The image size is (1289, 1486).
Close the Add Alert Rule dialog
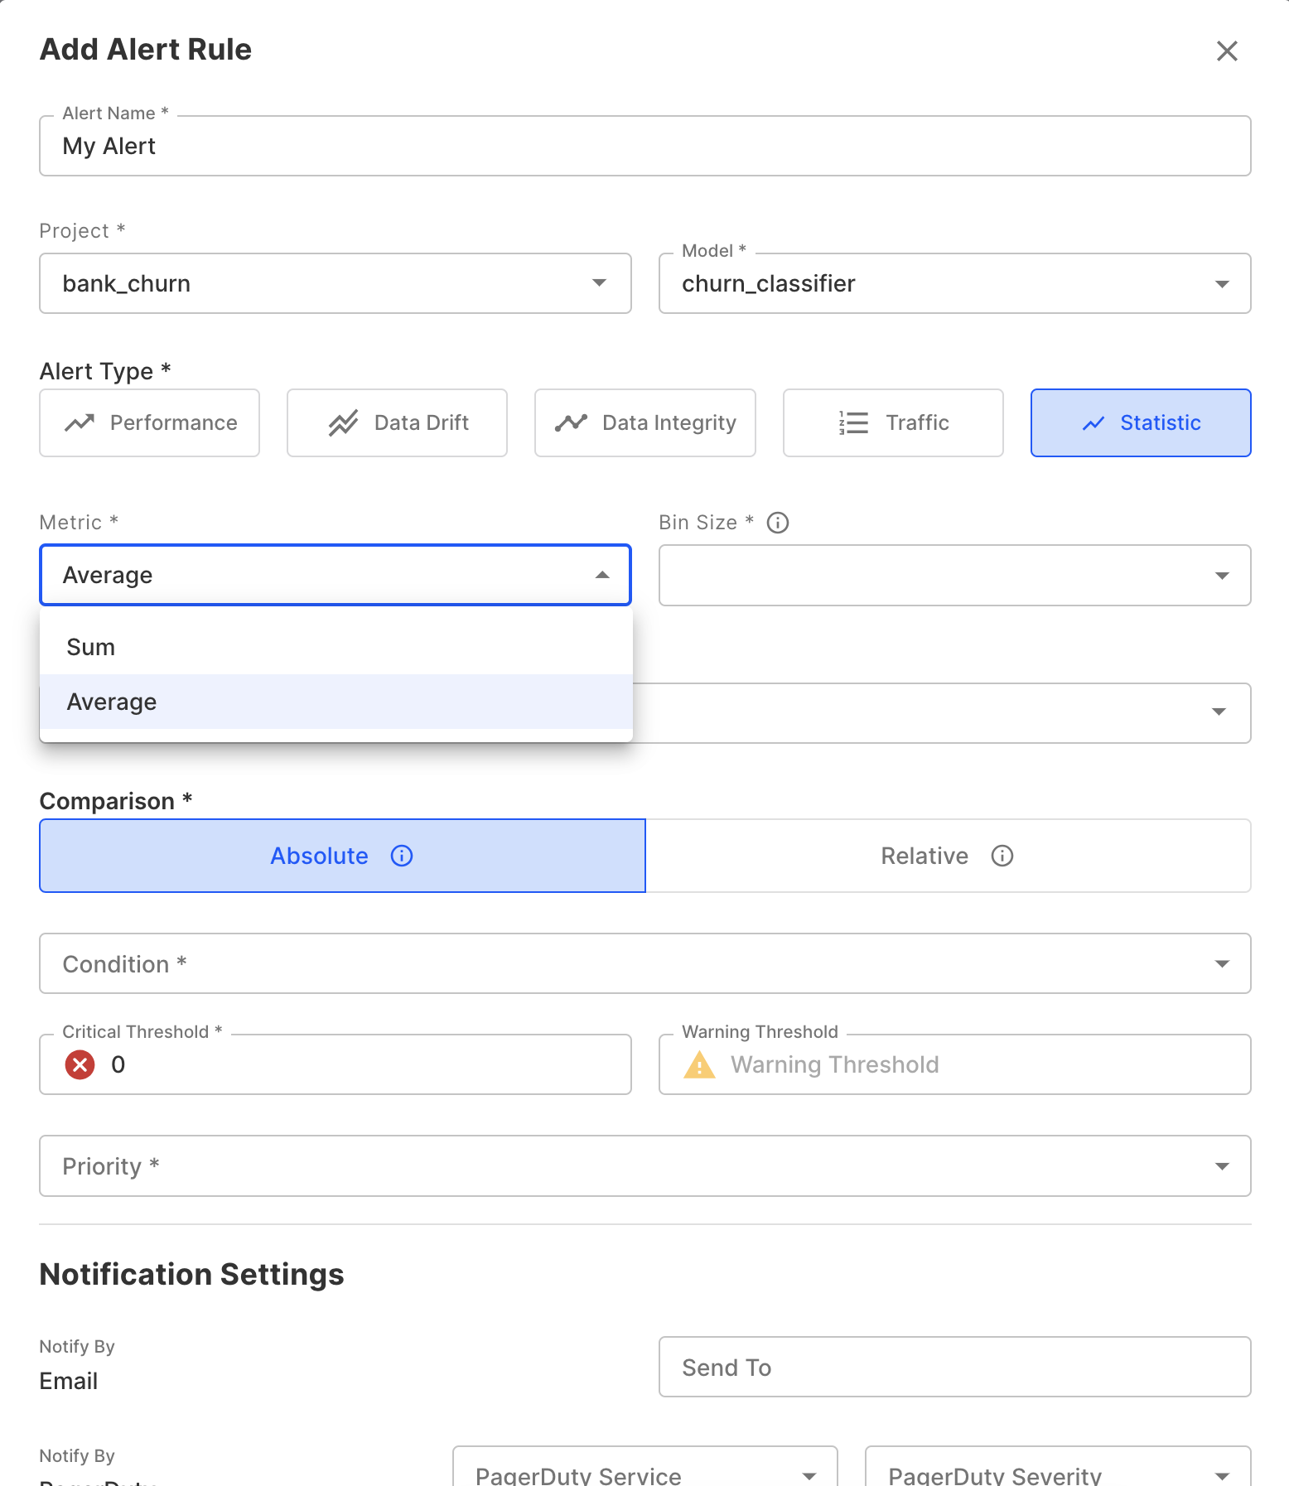1227,51
